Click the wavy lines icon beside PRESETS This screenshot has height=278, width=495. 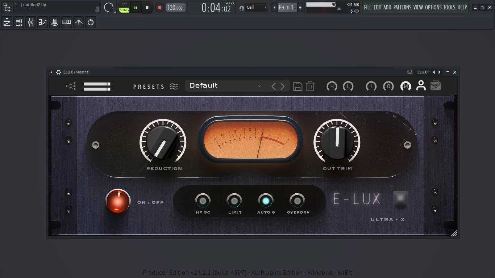174,87
